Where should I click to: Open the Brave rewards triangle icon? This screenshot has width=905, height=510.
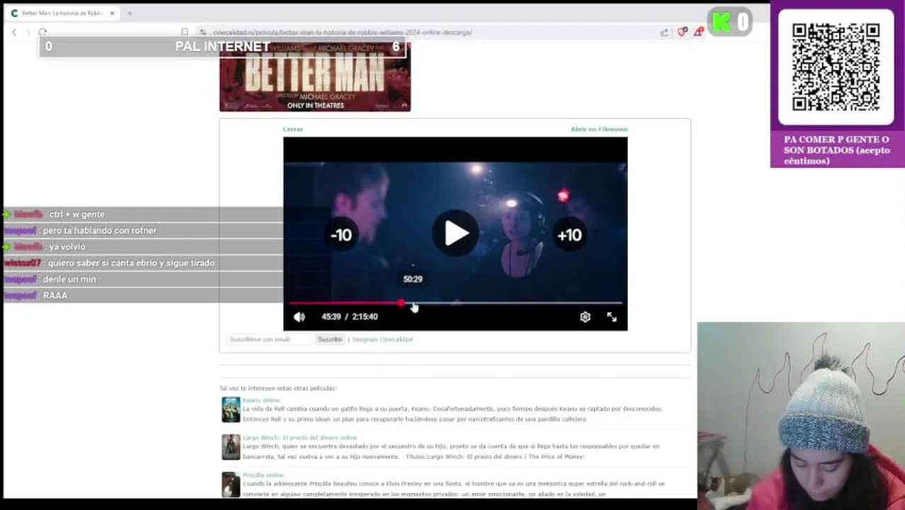pyautogui.click(x=698, y=32)
